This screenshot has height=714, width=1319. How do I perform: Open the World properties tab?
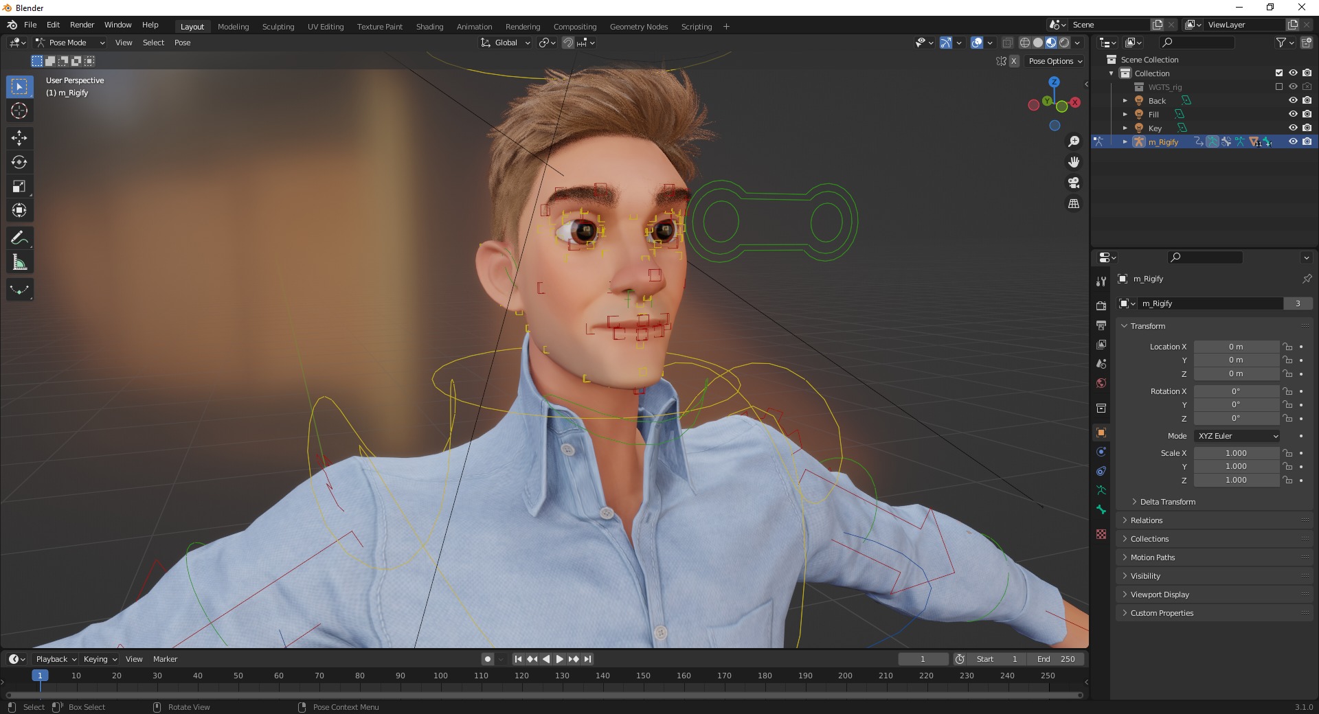tap(1101, 383)
